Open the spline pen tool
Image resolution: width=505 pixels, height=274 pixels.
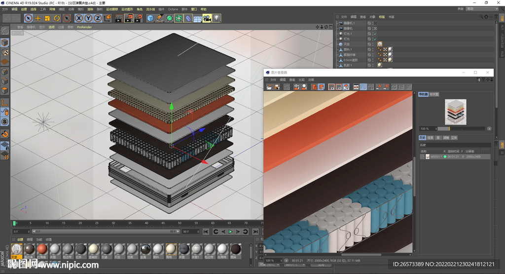pyautogui.click(x=160, y=18)
